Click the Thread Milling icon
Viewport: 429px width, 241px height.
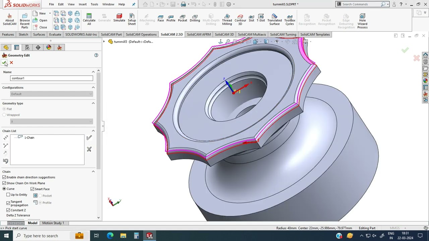click(227, 20)
